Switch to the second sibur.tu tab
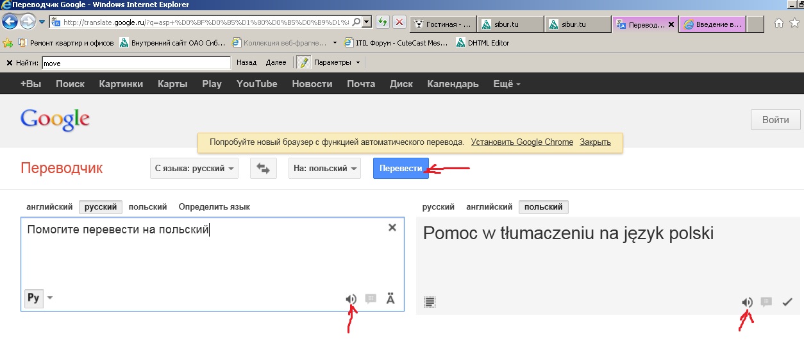Viewport: 804px width, 359px height. (x=578, y=24)
